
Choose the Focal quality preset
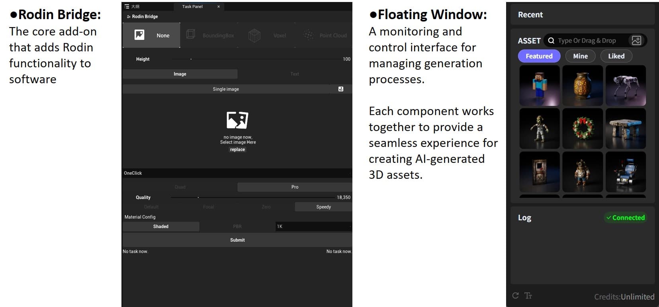[209, 207]
